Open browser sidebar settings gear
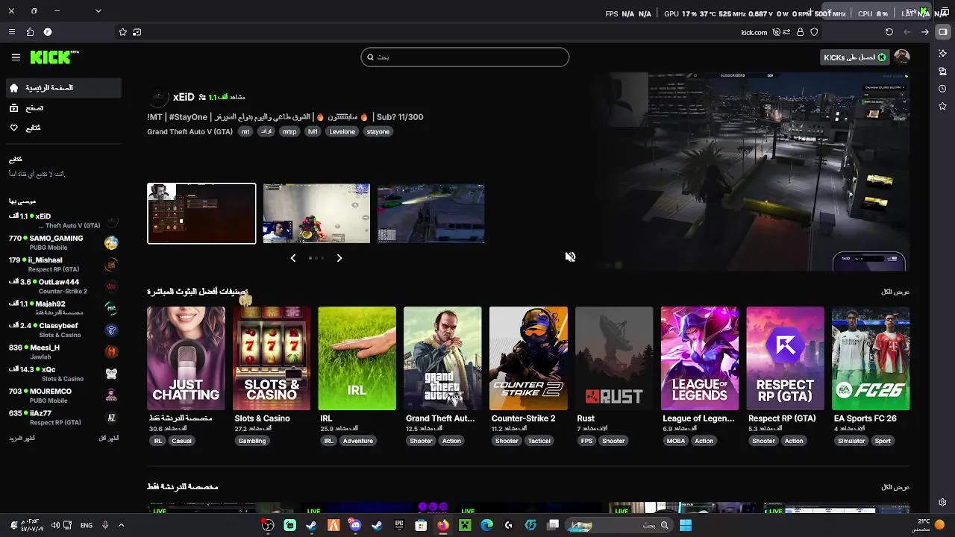This screenshot has width=955, height=537. pos(943,503)
